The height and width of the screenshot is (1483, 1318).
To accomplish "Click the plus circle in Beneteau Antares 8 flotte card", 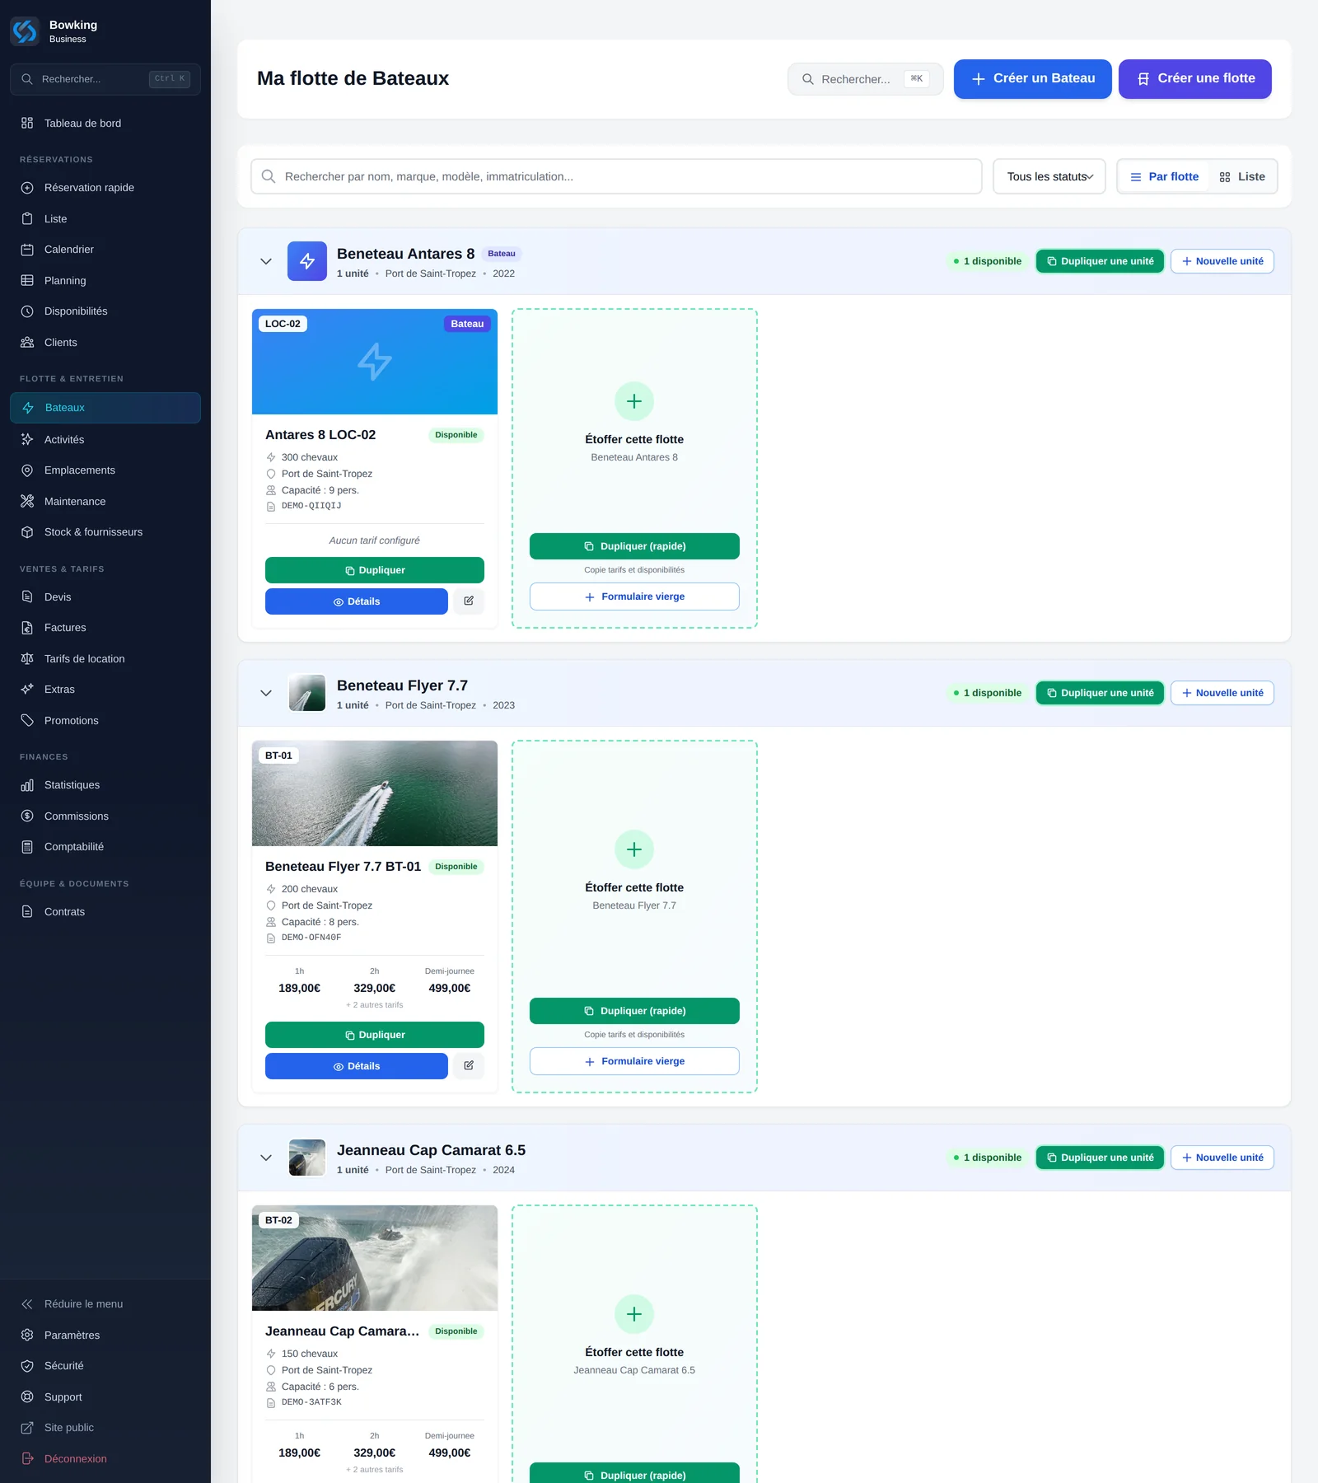I will click(x=634, y=401).
